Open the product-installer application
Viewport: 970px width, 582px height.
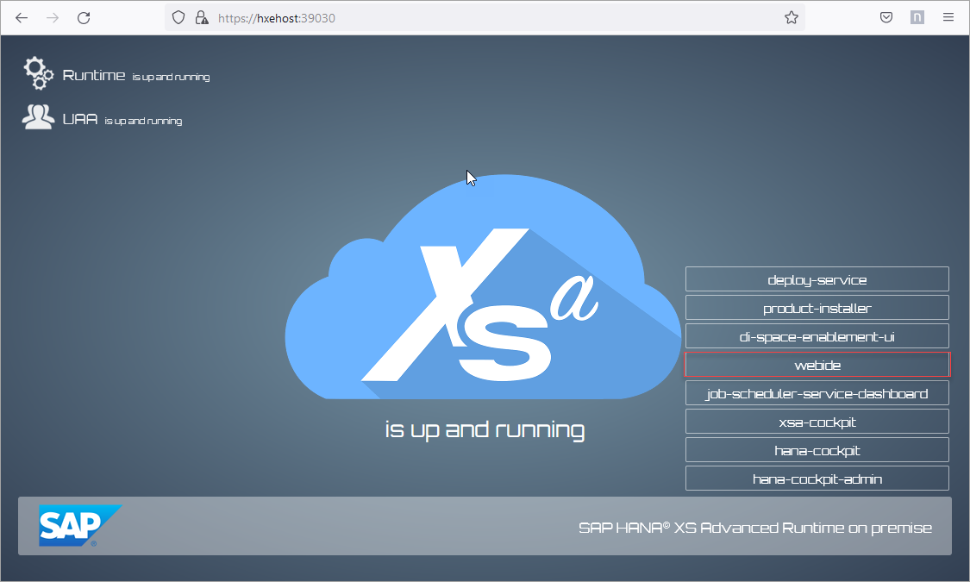tap(817, 308)
